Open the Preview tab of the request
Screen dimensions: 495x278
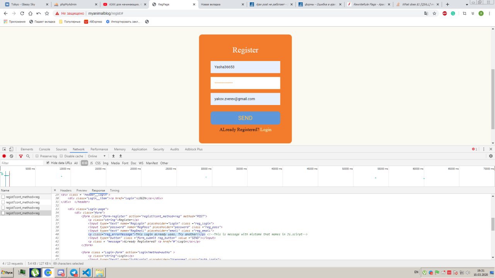coord(82,190)
